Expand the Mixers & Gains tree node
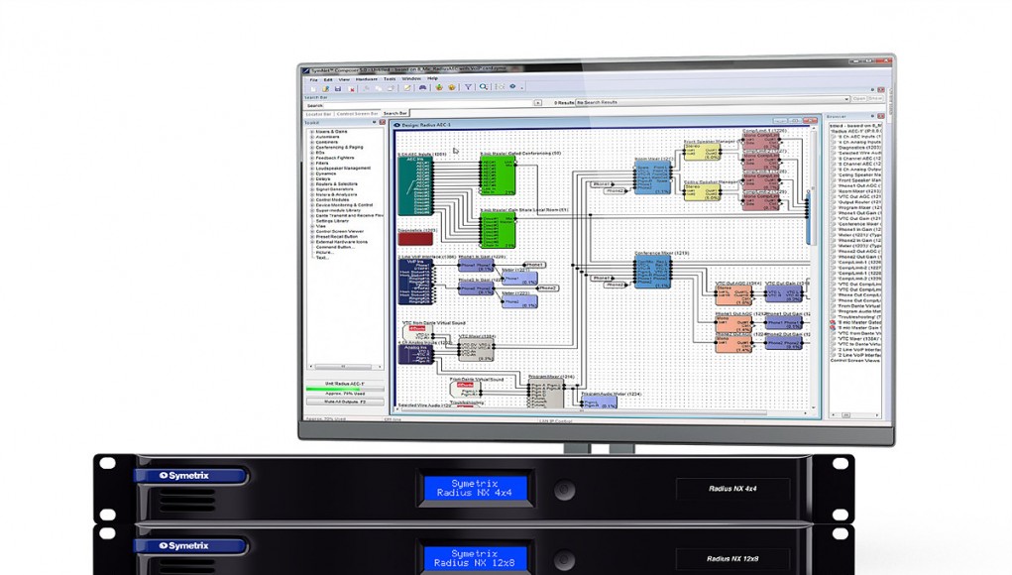The width and height of the screenshot is (1012, 575). tap(312, 132)
